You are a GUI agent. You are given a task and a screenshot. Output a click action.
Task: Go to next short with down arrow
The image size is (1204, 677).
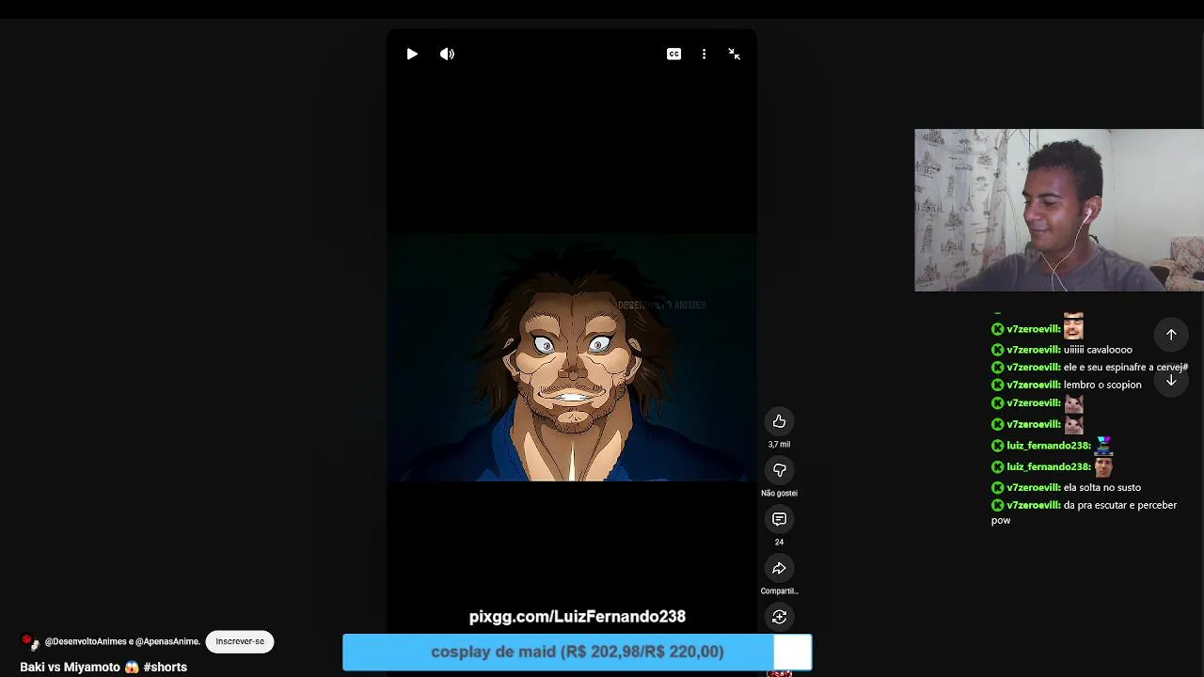(x=1171, y=380)
